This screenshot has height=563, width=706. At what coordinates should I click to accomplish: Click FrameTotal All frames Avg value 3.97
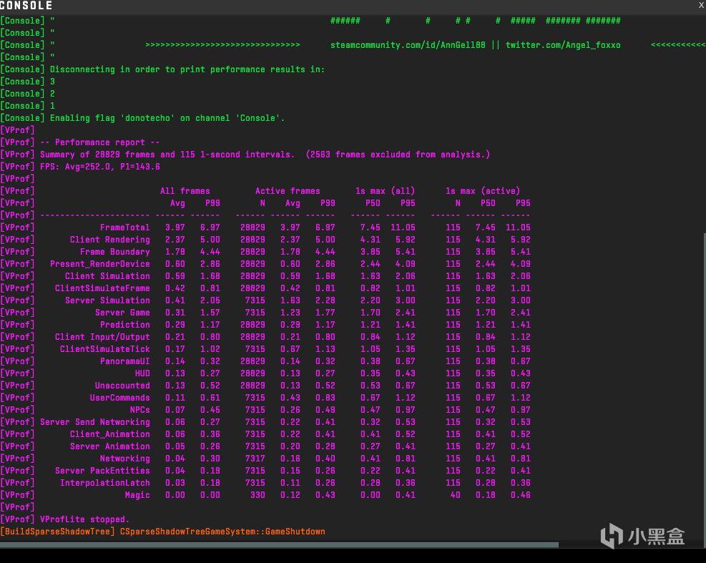point(175,227)
